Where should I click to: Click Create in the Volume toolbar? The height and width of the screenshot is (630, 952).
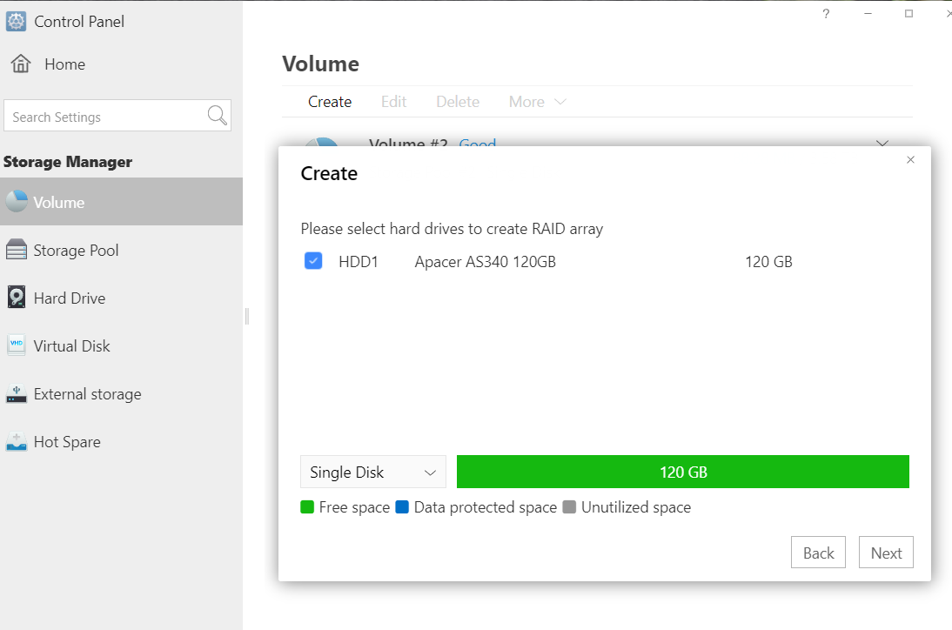pos(330,101)
